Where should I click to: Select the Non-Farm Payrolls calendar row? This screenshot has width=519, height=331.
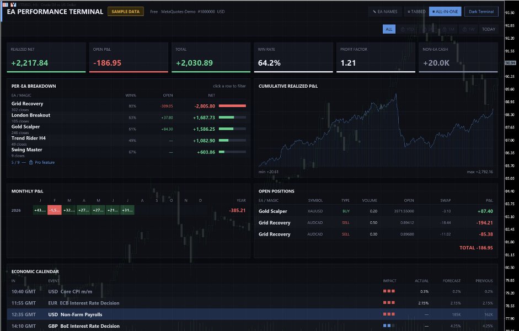point(252,314)
